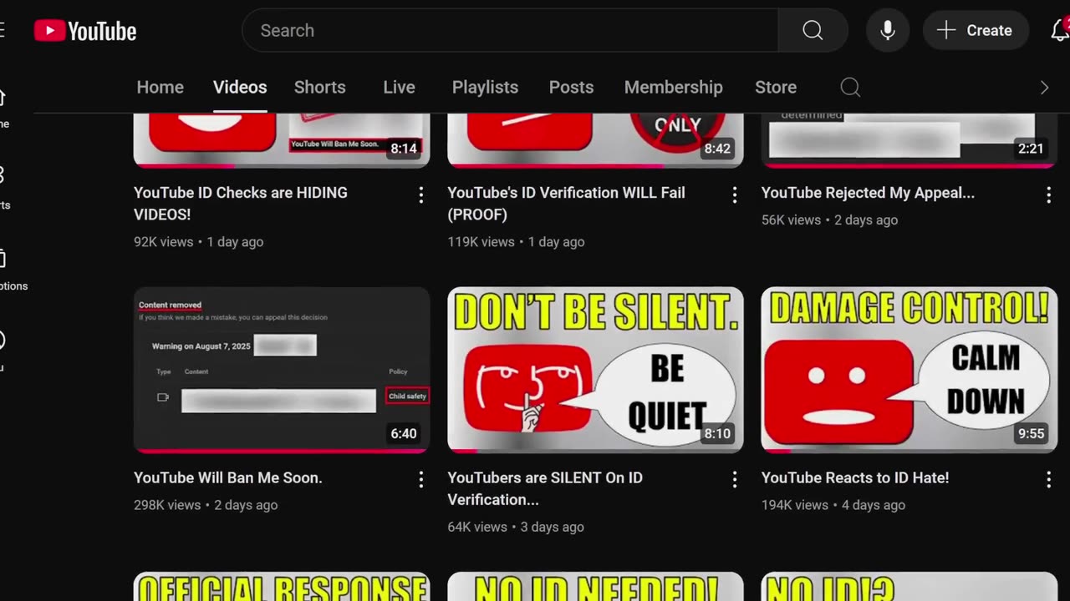Open menu for 'YouTube Rejected My Appeal...'
This screenshot has height=601, width=1070.
pyautogui.click(x=1048, y=194)
